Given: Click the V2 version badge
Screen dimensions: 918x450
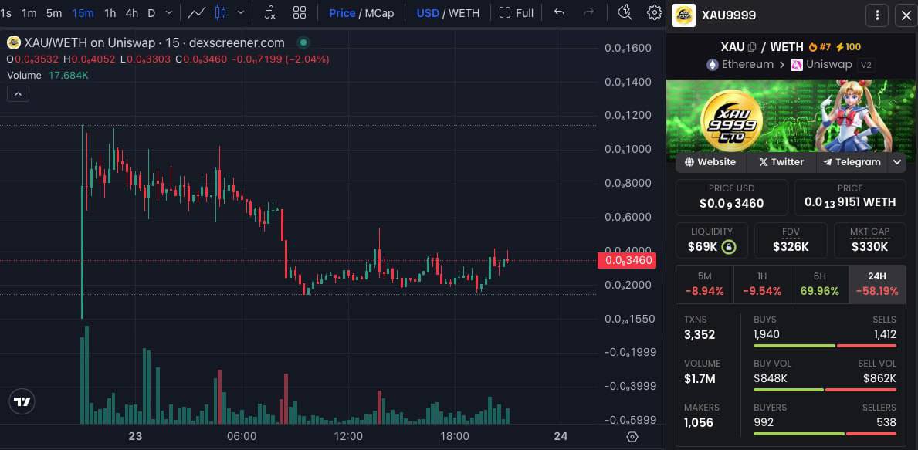Looking at the screenshot, I should tap(866, 65).
